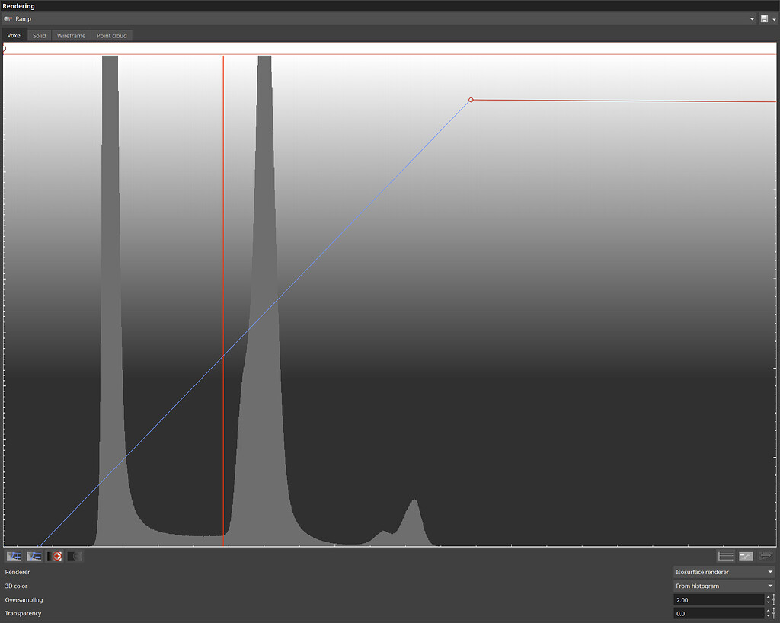Select the Point cloud tab
The image size is (780, 623).
coord(111,35)
